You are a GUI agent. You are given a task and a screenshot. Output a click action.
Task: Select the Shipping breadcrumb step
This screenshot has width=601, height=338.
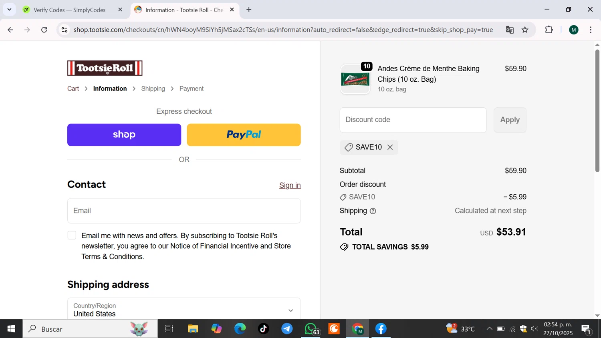[x=153, y=89]
